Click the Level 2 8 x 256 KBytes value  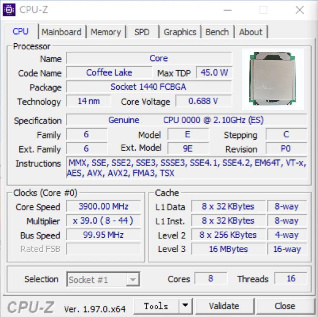[228, 235]
